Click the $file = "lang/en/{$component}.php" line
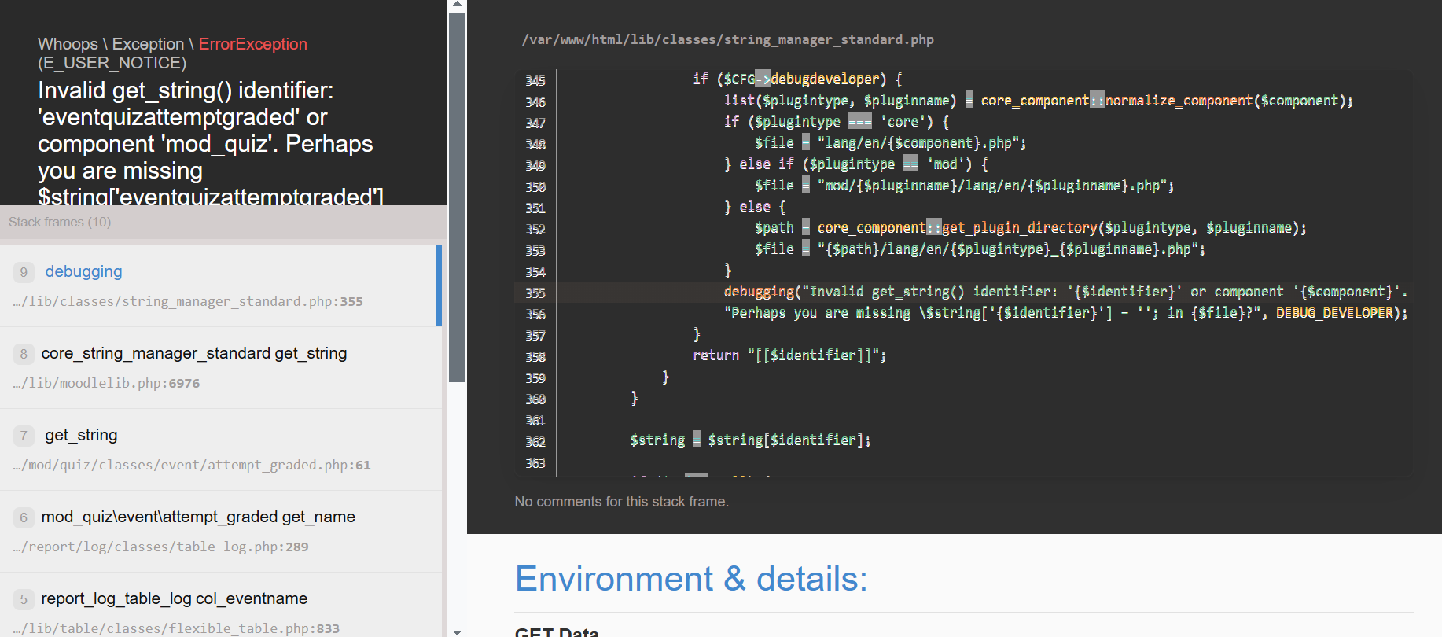This screenshot has height=637, width=1442. [890, 143]
